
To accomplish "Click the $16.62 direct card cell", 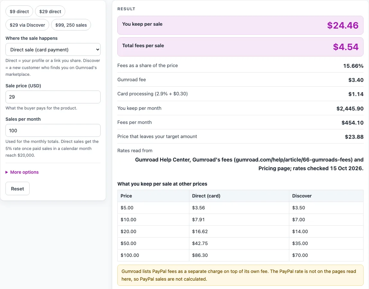I will (x=239, y=232).
